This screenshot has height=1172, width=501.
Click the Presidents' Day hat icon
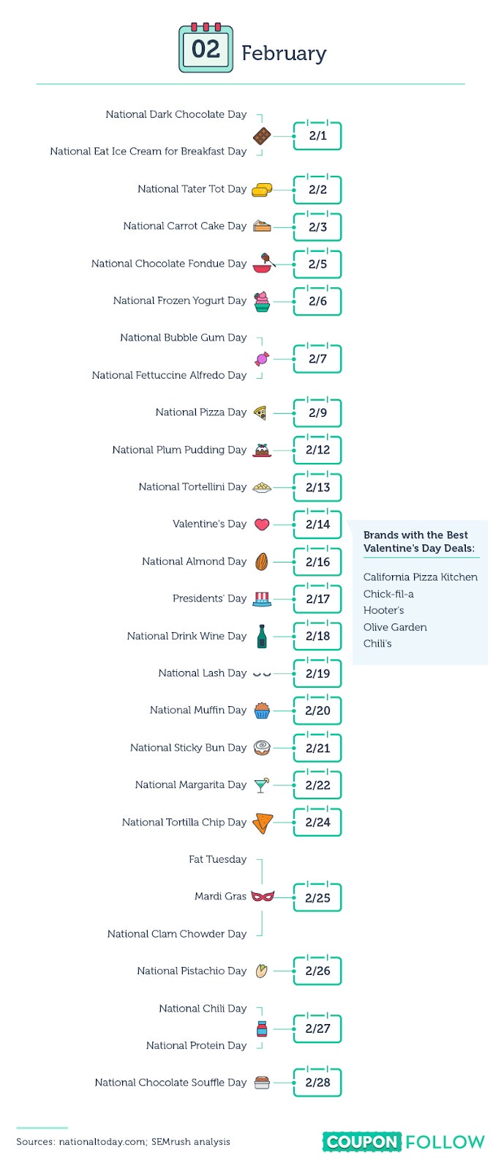coord(262,599)
